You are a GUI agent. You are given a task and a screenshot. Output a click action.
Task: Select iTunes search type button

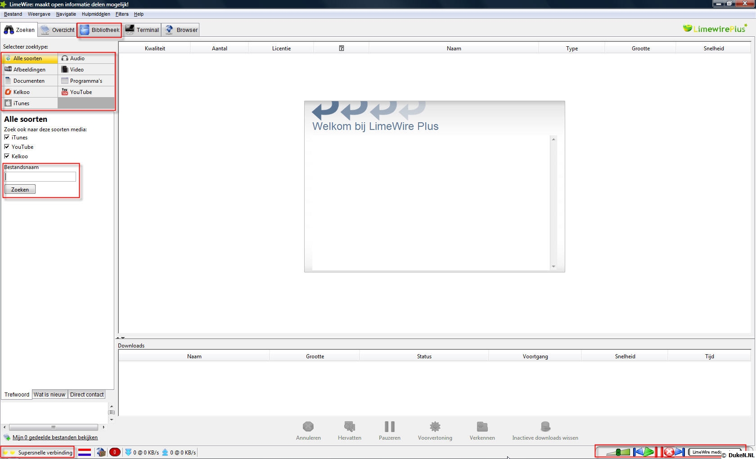(x=30, y=103)
